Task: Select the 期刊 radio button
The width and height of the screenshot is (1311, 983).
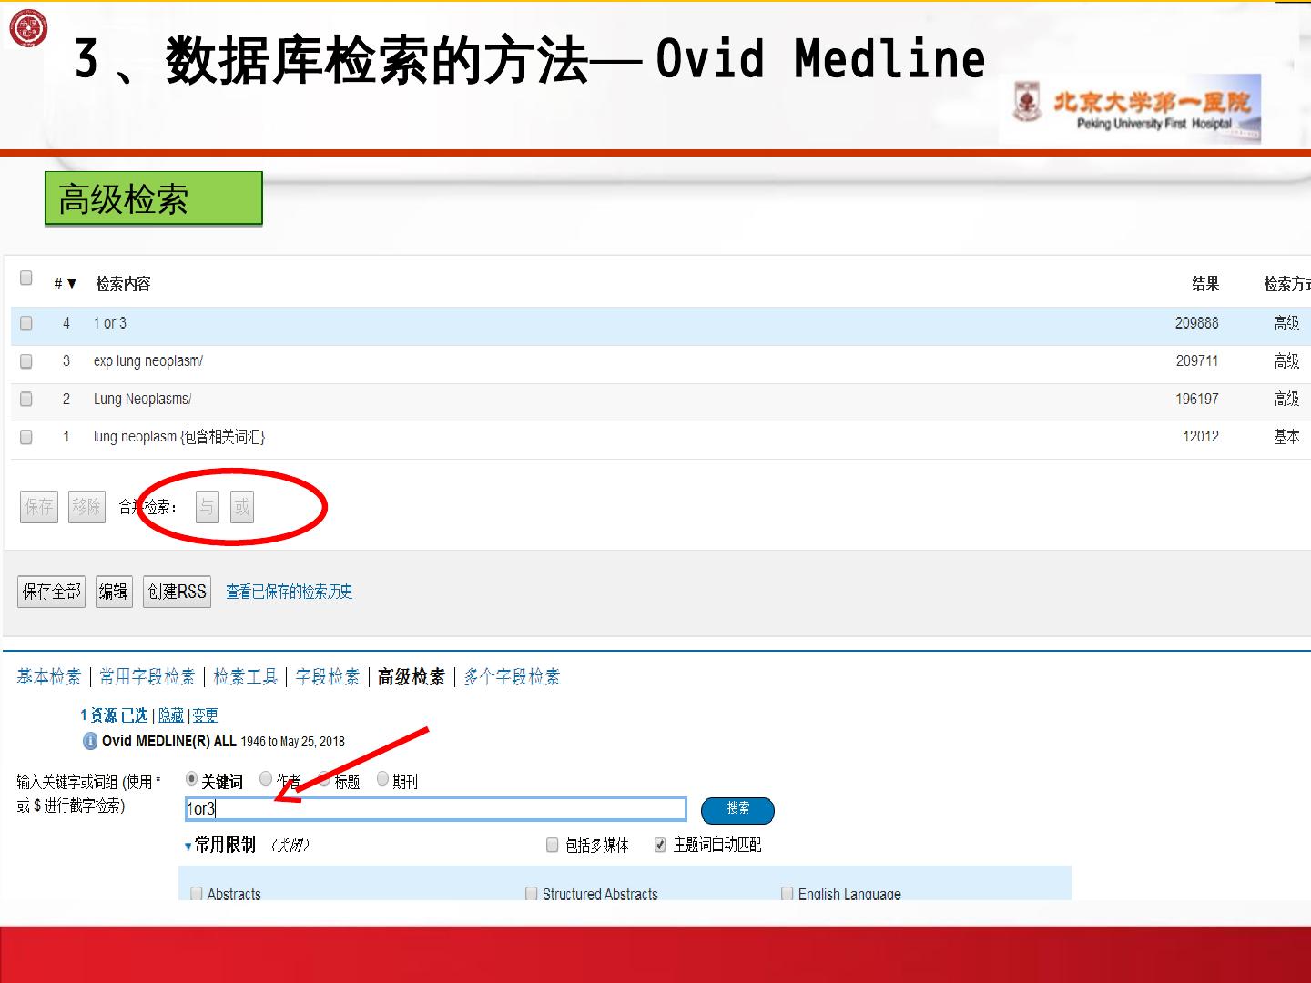Action: coord(382,779)
